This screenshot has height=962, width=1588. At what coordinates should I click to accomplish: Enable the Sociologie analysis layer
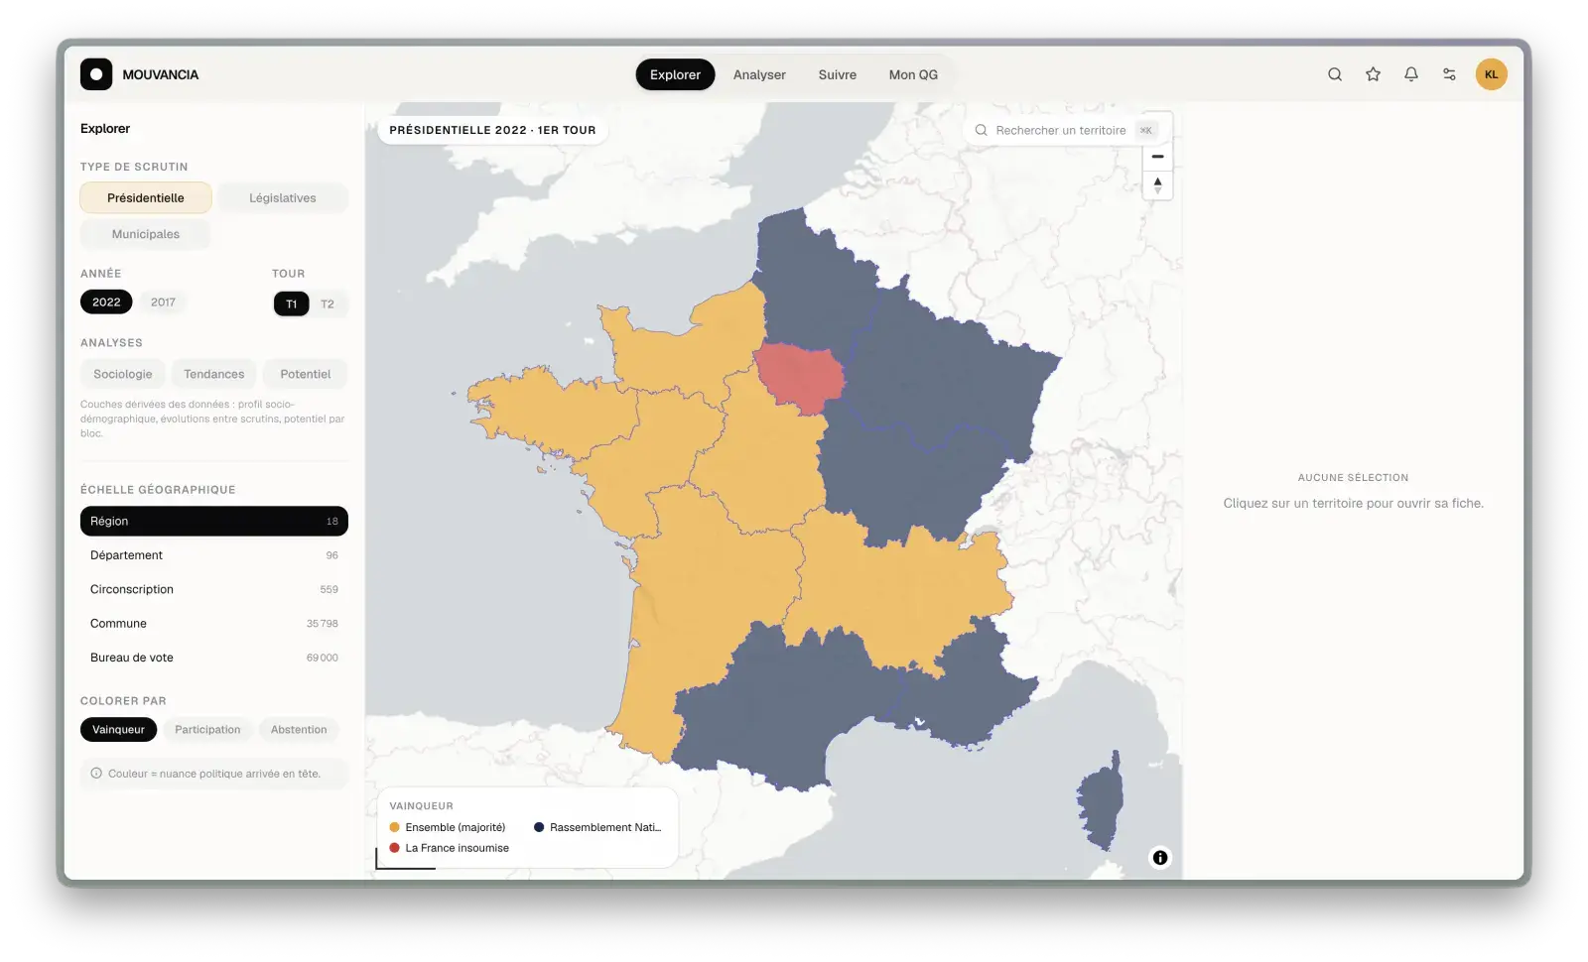click(x=123, y=374)
